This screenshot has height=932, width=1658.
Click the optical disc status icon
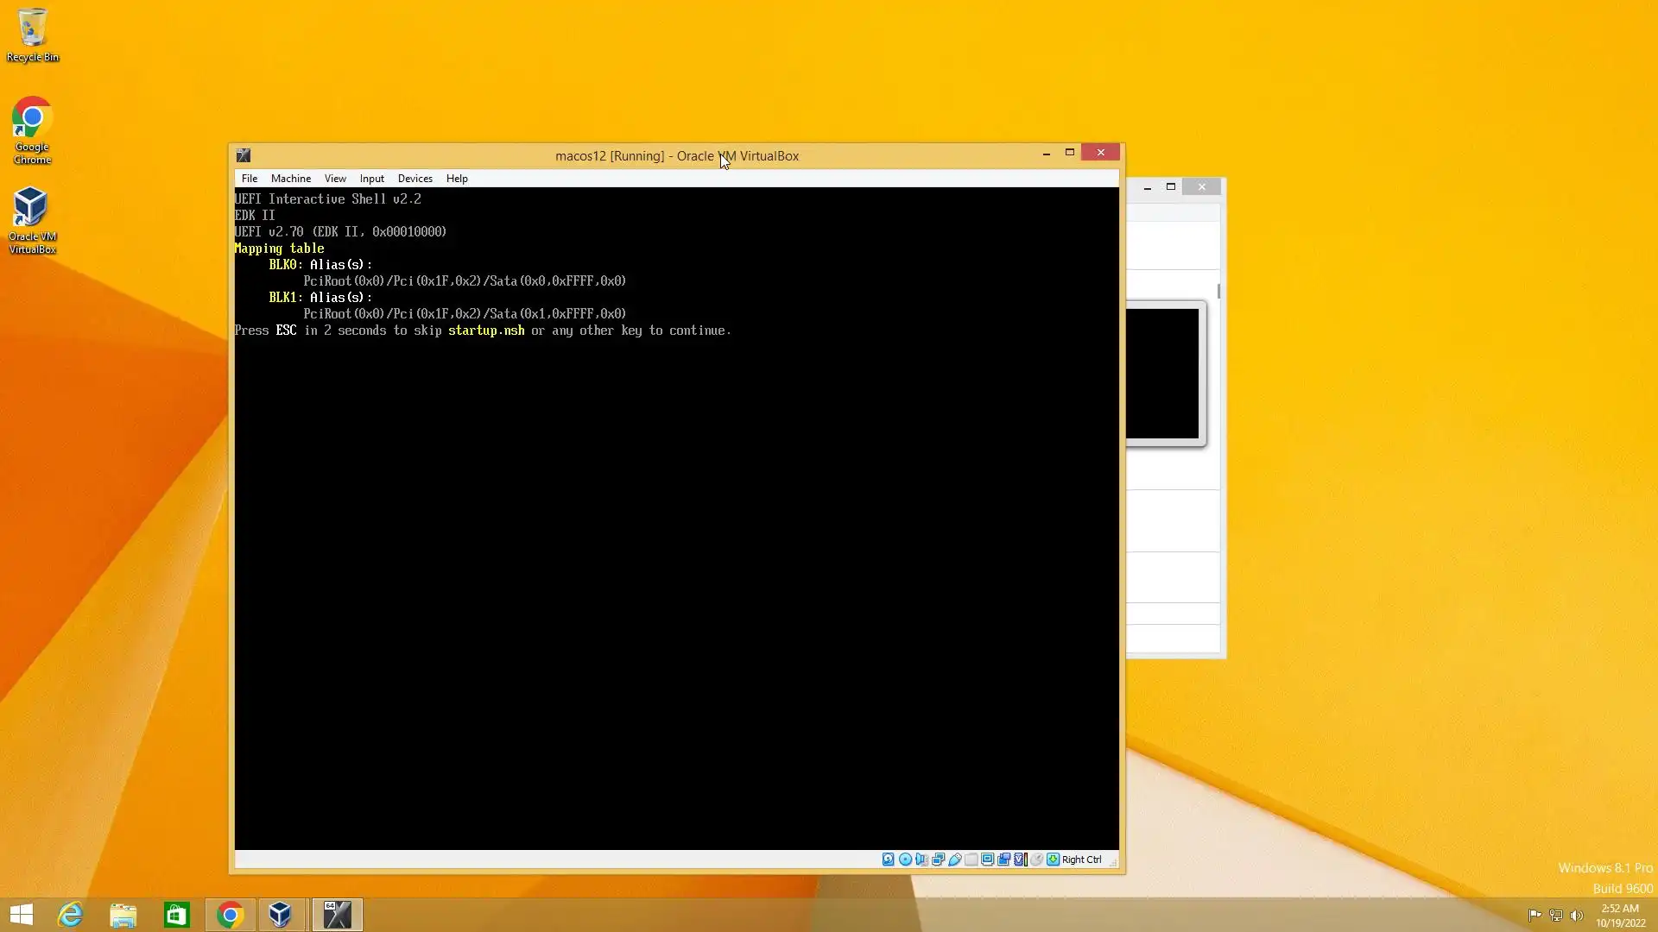[905, 860]
